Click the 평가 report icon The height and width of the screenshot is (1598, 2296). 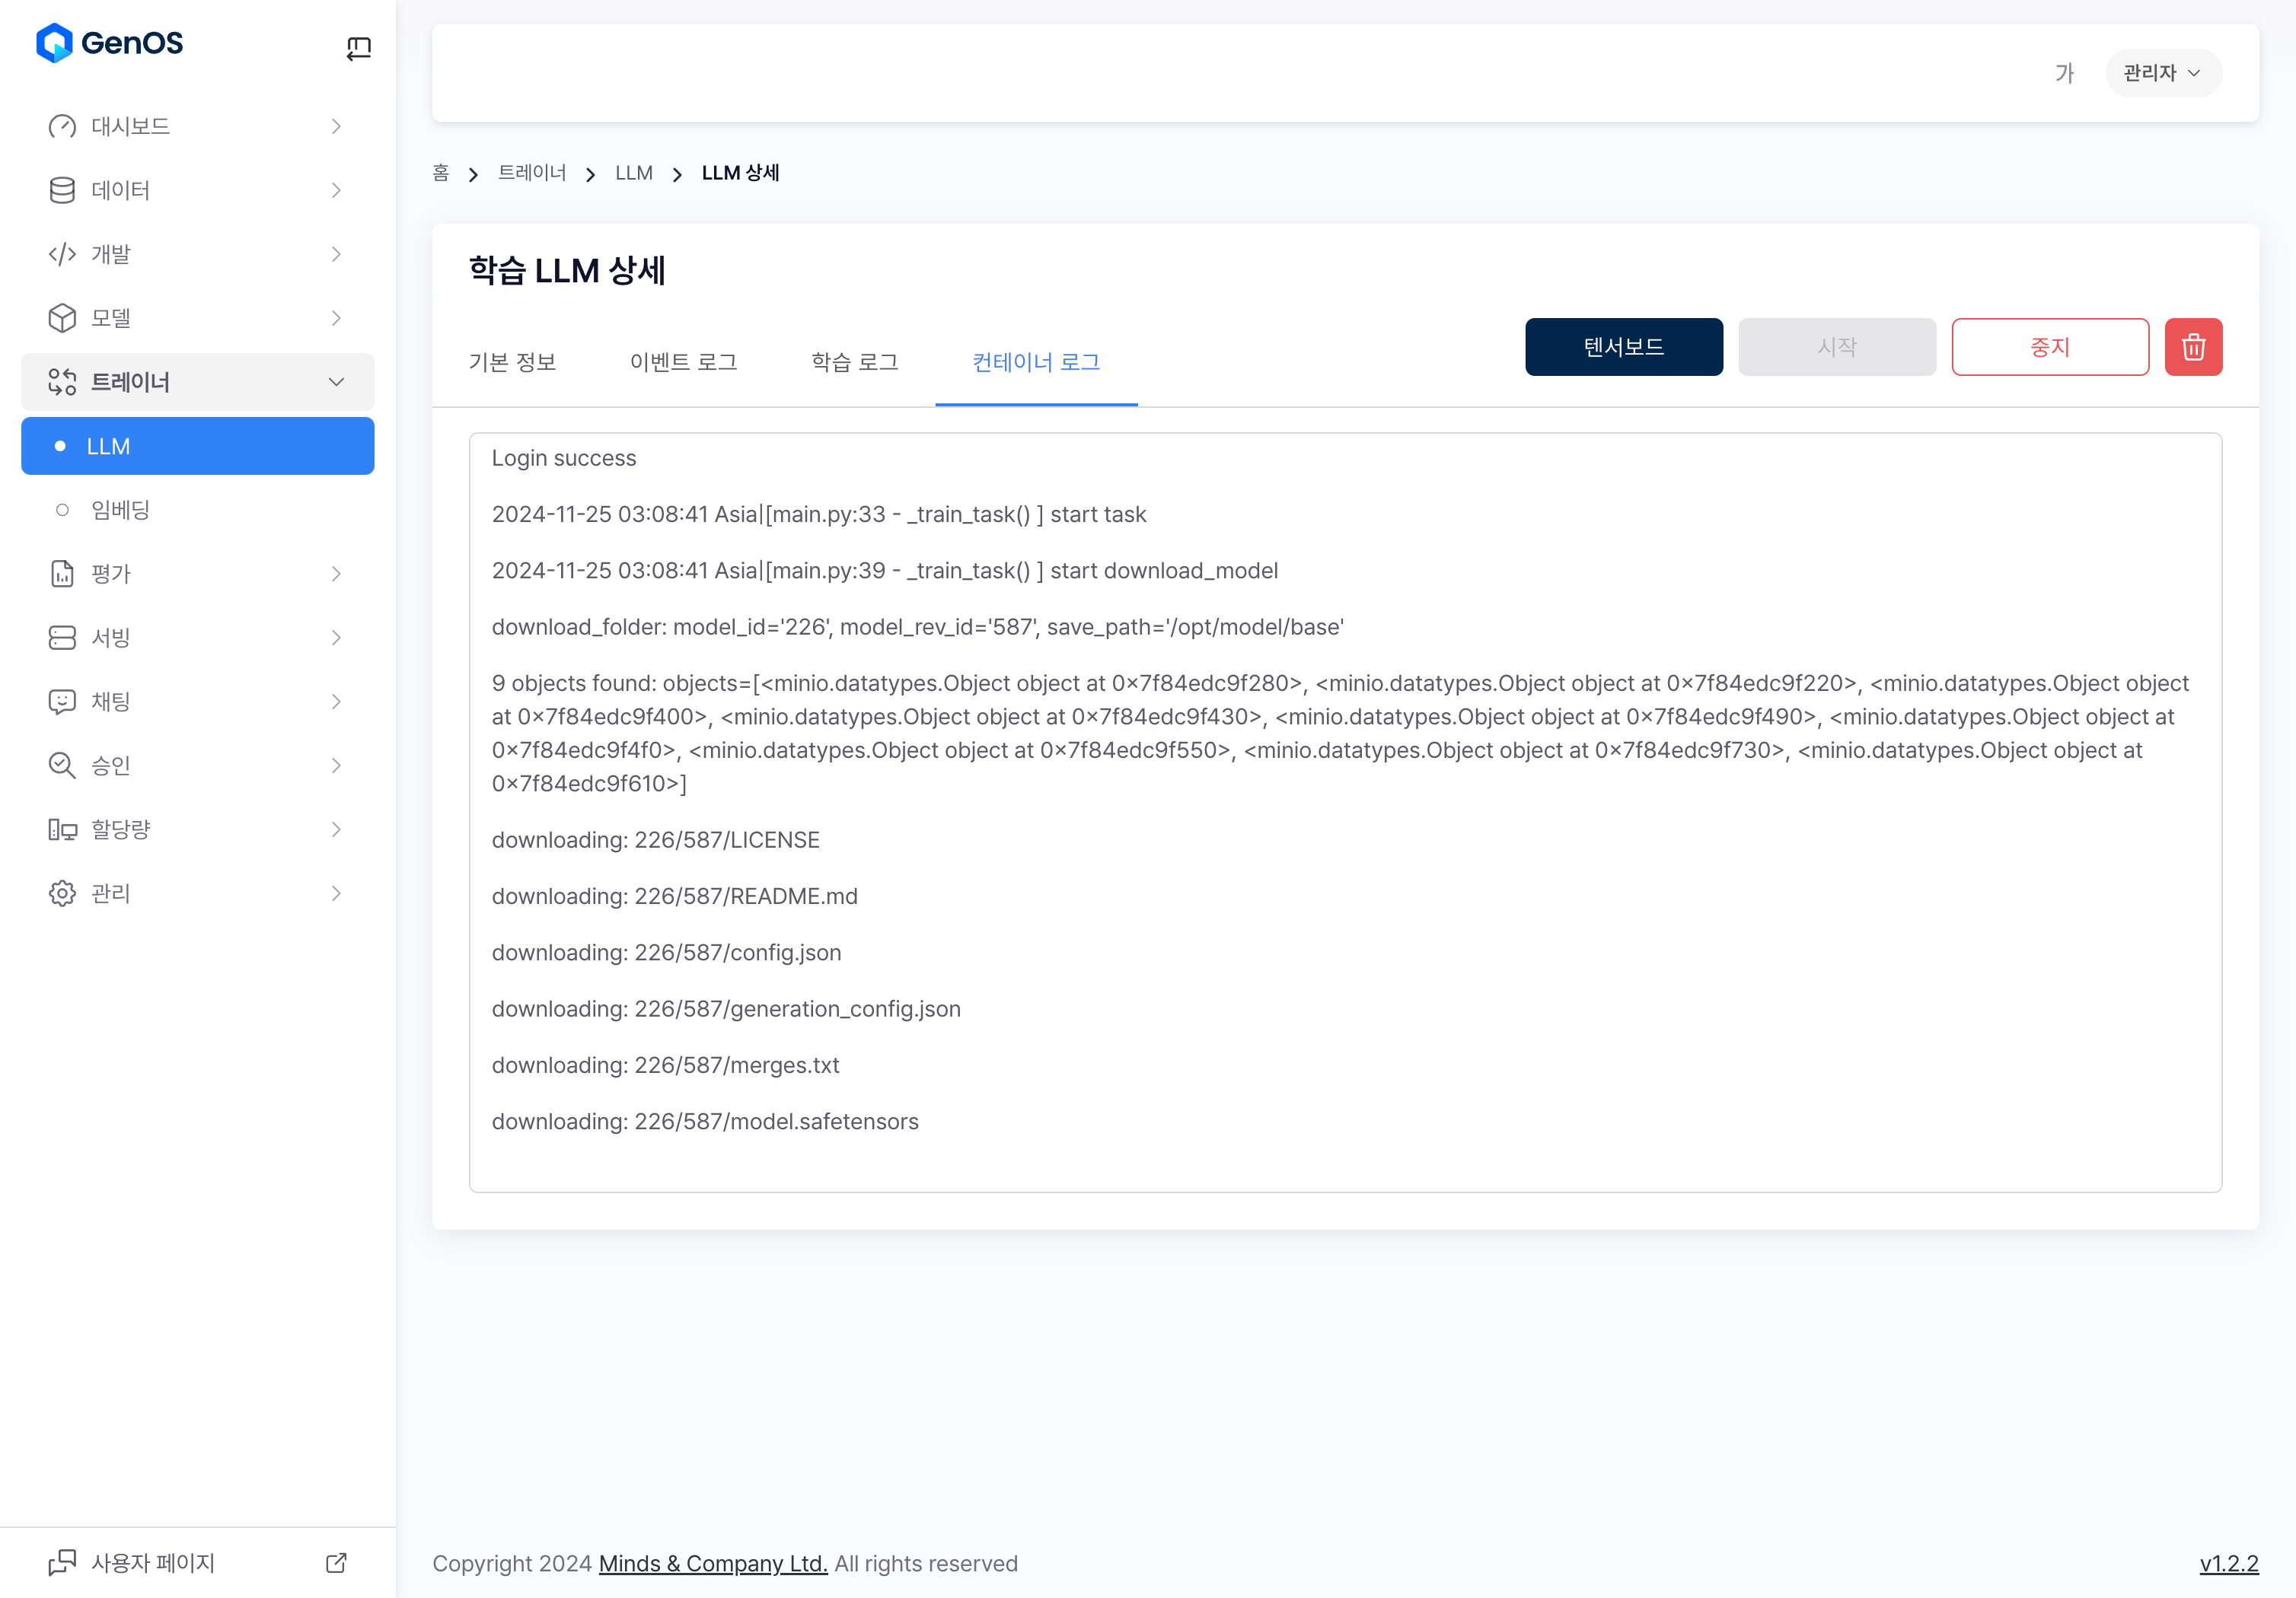point(62,574)
